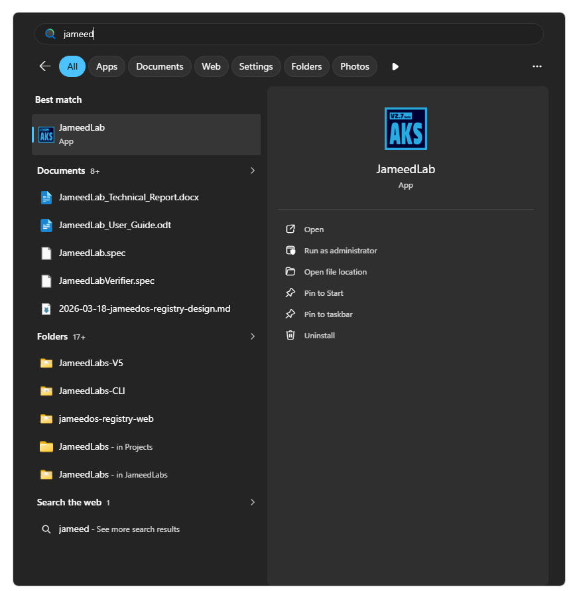Screen dimensions: 575x591
Task: Click jameed - See more search results
Action: pos(146,529)
